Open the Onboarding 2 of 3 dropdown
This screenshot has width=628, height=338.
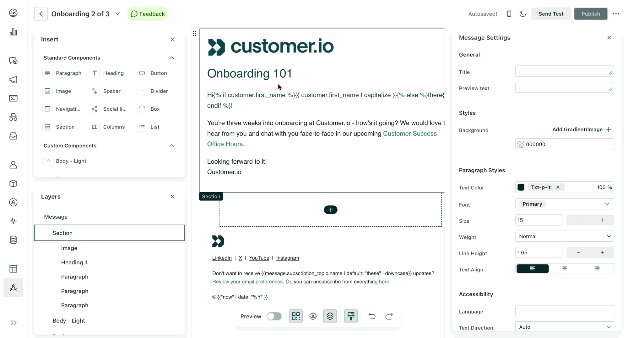click(x=117, y=14)
